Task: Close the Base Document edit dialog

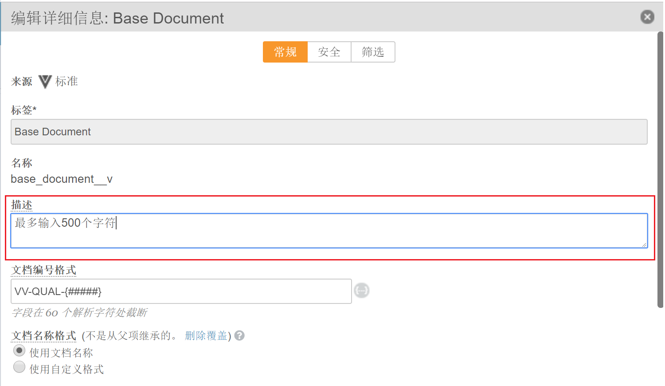Action: 647,17
